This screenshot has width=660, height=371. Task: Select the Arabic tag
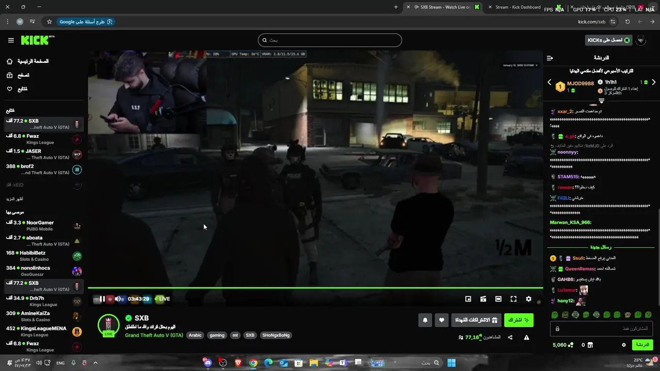pyautogui.click(x=195, y=335)
